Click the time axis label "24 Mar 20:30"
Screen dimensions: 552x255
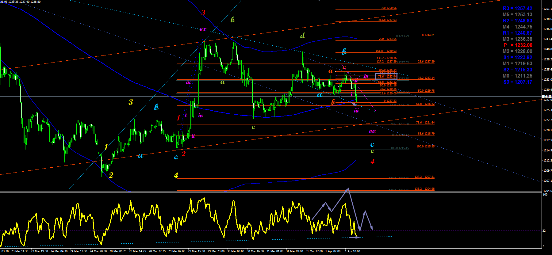98,251
